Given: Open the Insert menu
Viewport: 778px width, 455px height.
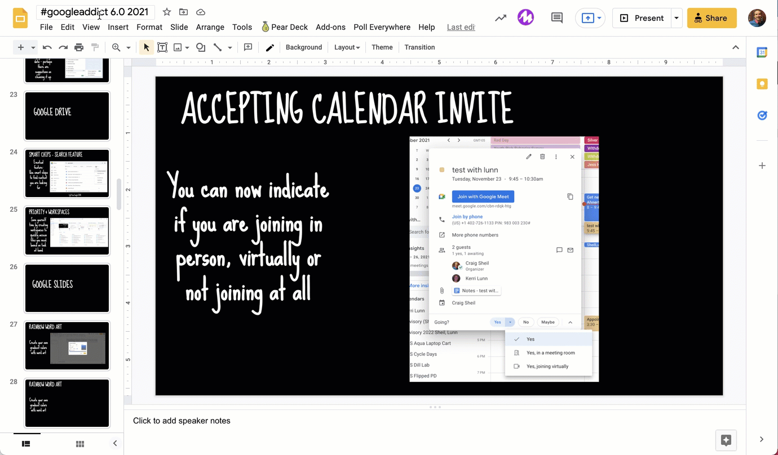Looking at the screenshot, I should click(118, 27).
